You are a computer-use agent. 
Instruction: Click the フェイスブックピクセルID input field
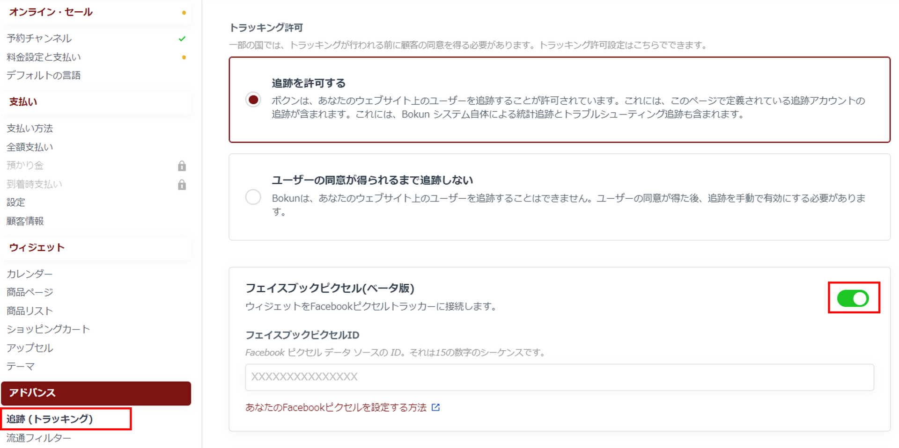tap(559, 377)
